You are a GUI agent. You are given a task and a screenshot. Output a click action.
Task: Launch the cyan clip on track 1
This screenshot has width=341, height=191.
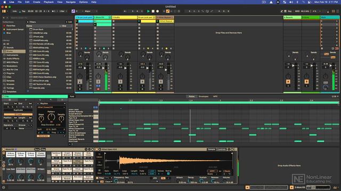click(77, 21)
